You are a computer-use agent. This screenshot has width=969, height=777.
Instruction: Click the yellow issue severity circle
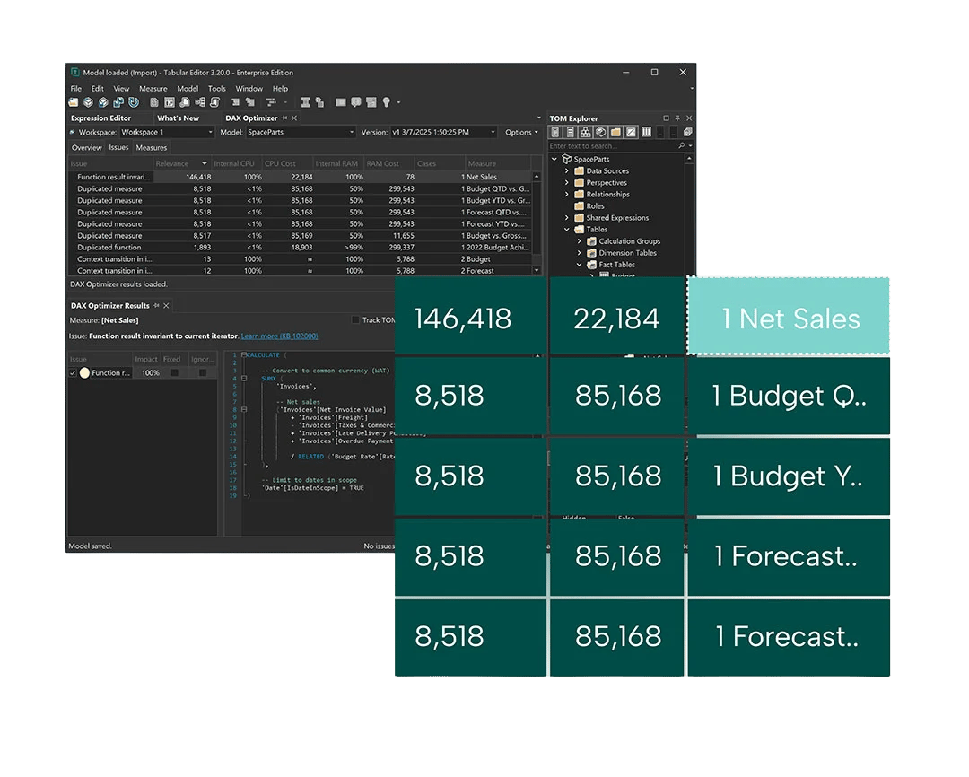(84, 372)
